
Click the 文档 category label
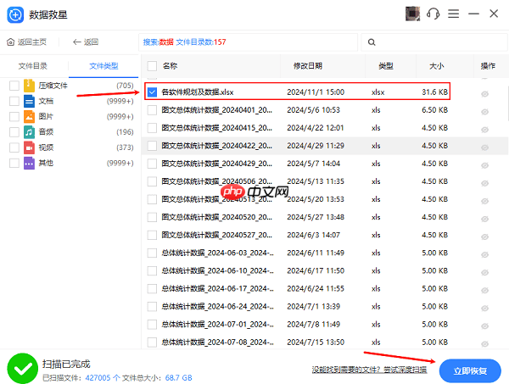[46, 101]
